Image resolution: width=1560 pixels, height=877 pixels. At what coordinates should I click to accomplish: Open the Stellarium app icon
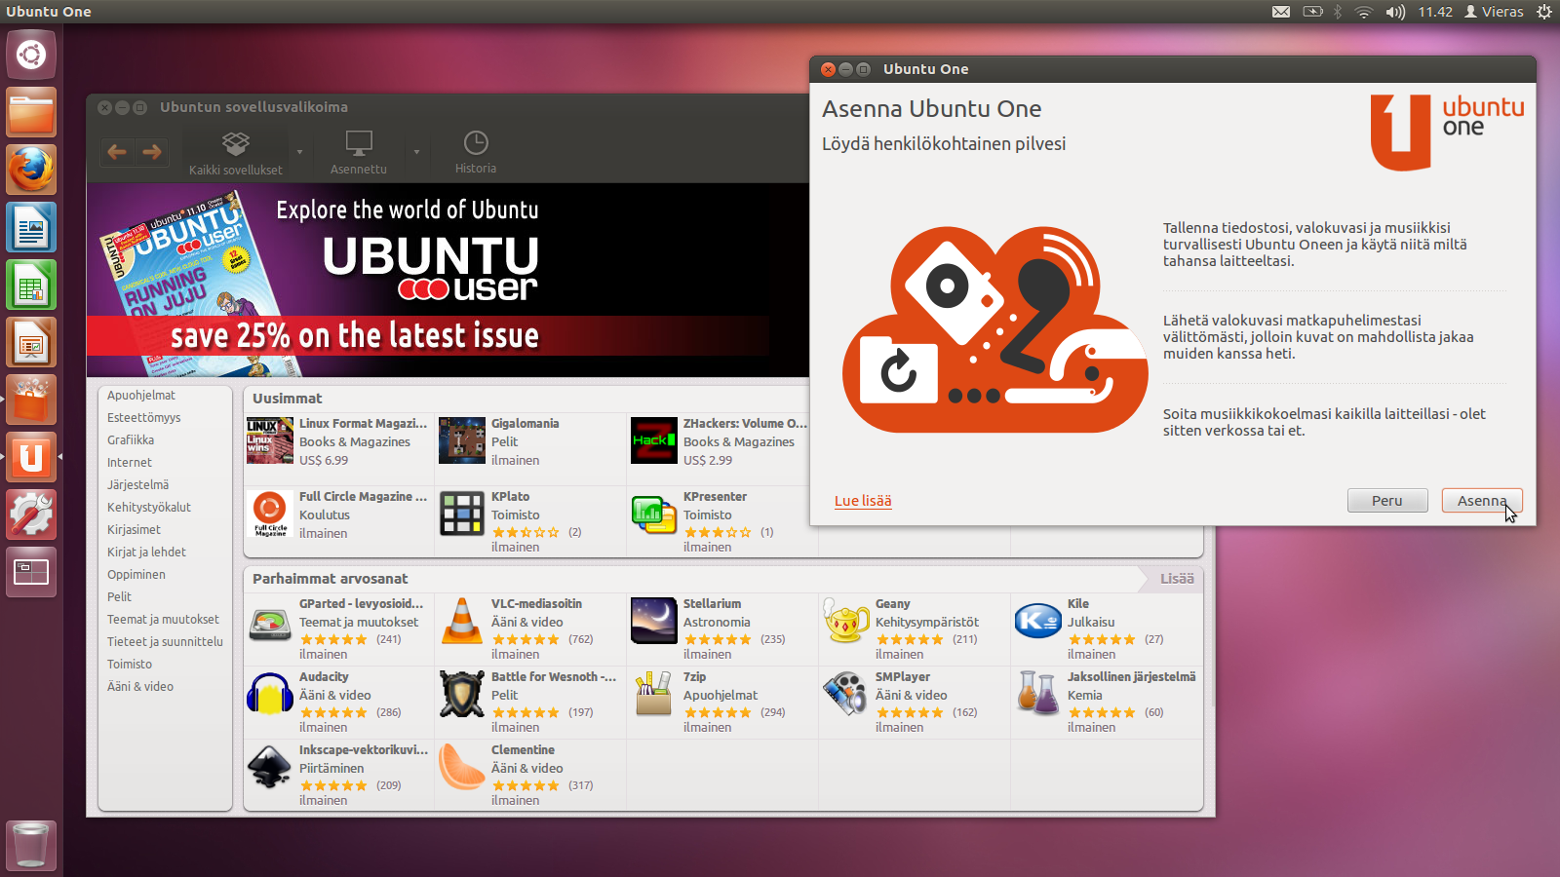[x=653, y=622]
